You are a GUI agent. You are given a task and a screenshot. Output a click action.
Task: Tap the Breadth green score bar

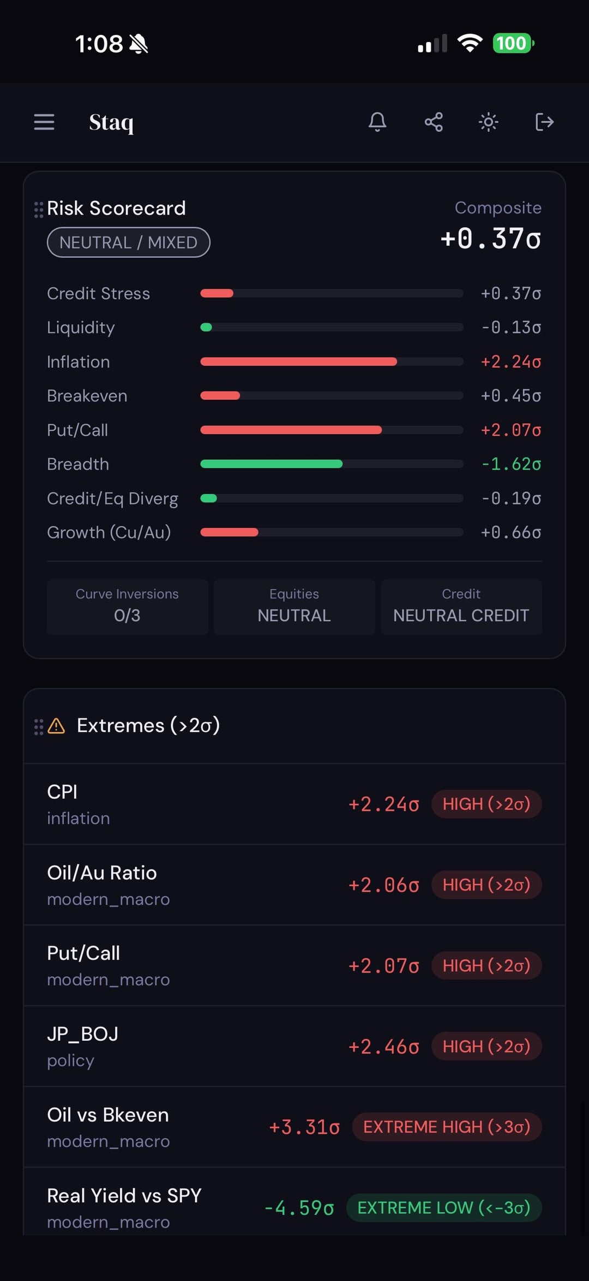[272, 464]
